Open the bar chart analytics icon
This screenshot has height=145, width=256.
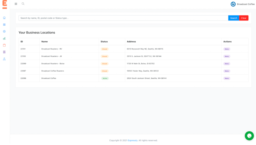[x=4, y=38]
